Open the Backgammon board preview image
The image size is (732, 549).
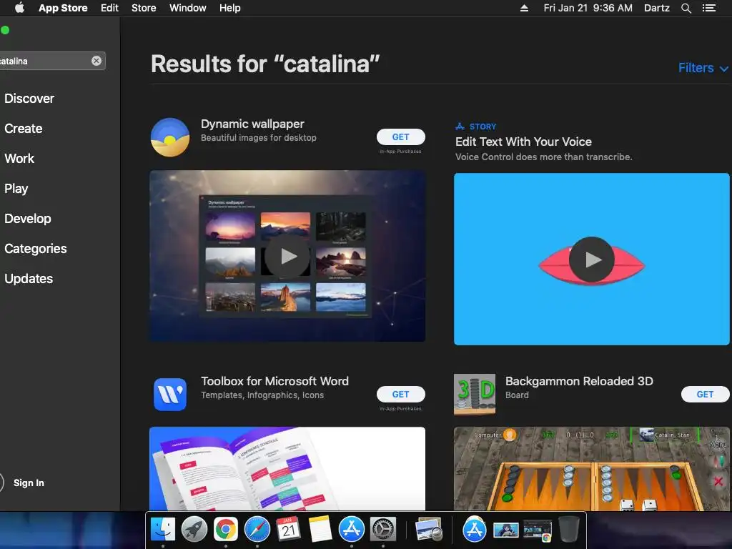click(591, 468)
